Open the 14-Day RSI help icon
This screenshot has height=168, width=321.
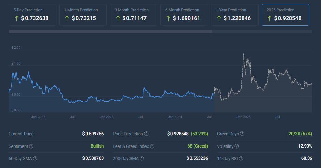click(241, 158)
